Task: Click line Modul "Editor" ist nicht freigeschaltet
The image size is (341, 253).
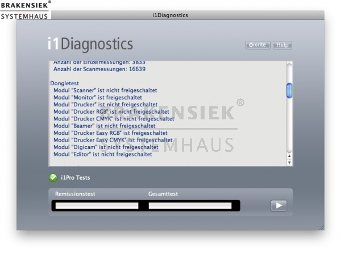Action: point(103,154)
